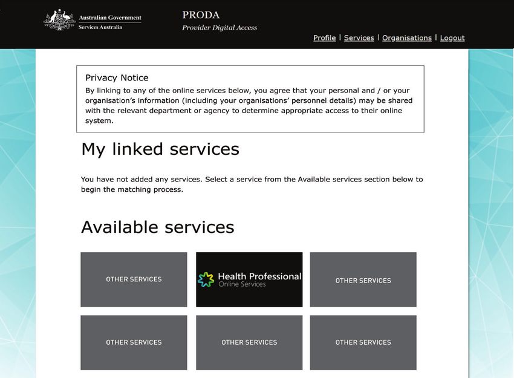Click the 'You have not added any services' message

(x=252, y=184)
